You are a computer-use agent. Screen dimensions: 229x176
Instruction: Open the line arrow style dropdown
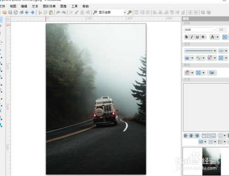coord(200,58)
